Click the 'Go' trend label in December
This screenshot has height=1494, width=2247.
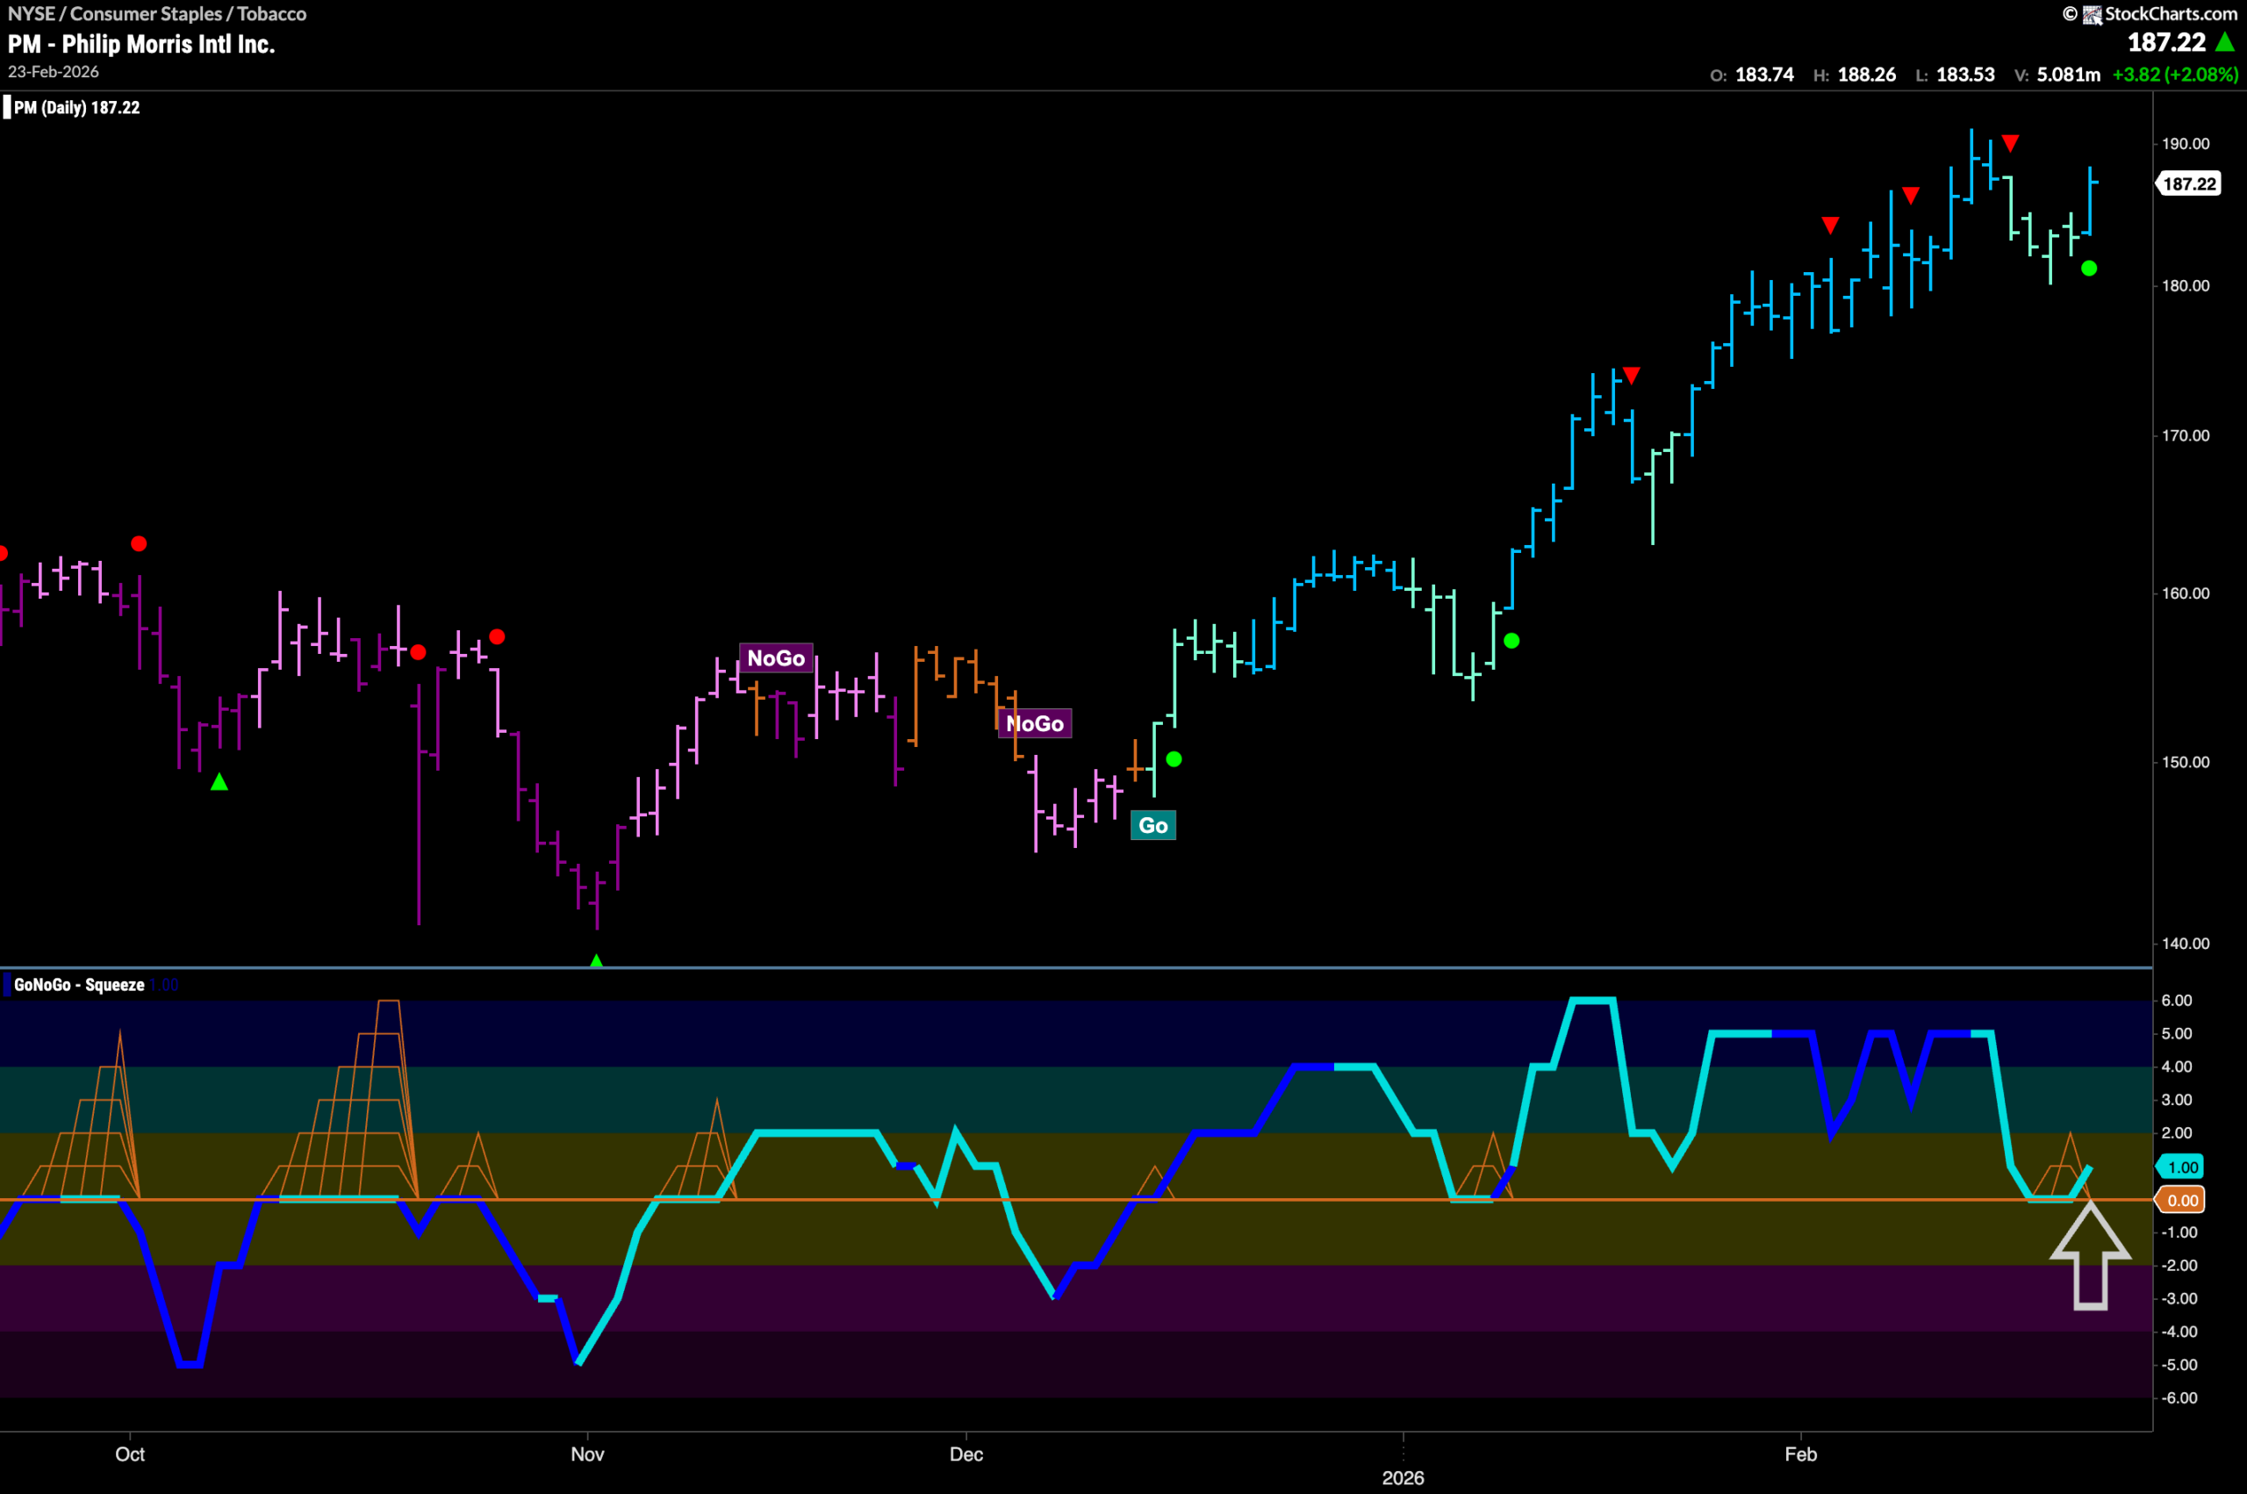[x=1152, y=825]
